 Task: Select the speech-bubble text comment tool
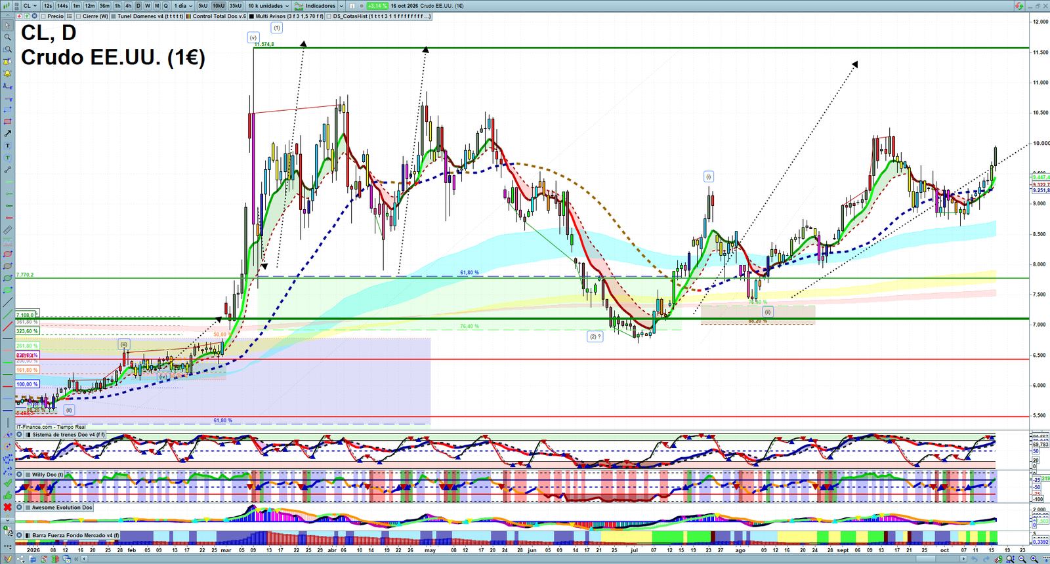pos(7,157)
